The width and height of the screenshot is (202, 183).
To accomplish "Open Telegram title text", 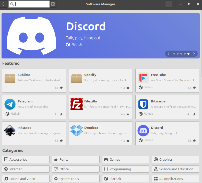I will pyautogui.click(x=25, y=101).
